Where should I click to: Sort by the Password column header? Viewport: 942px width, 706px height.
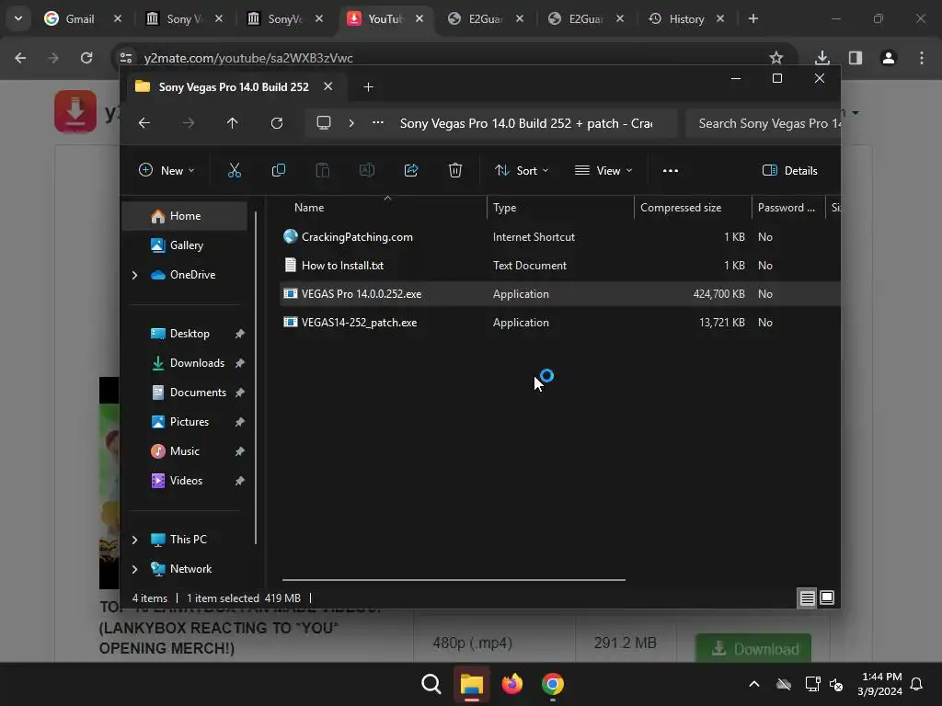coord(788,208)
